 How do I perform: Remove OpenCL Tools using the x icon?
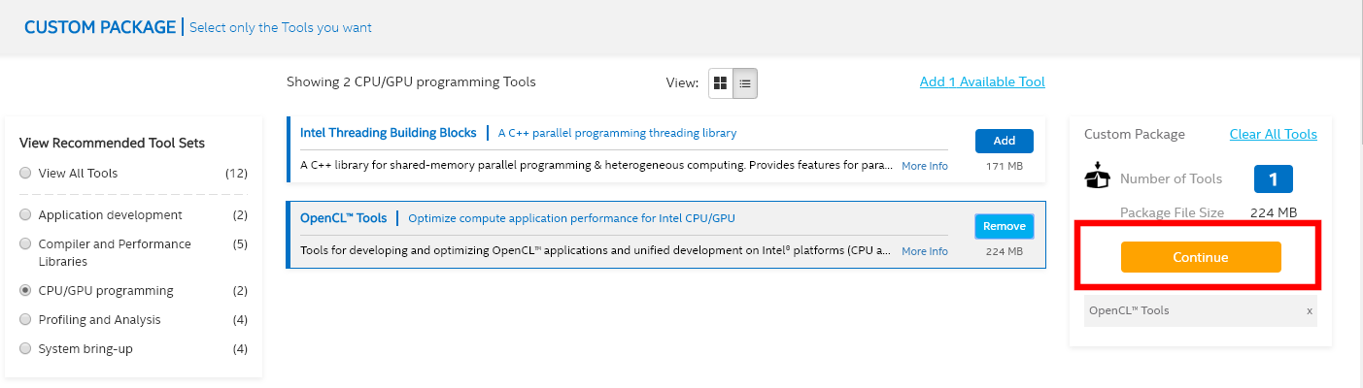click(1309, 311)
